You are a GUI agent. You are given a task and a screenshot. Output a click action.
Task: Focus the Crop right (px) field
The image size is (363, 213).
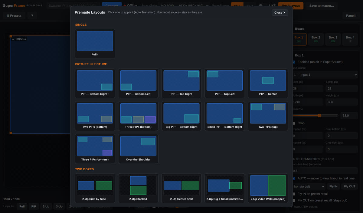pyautogui.click(x=342, y=149)
